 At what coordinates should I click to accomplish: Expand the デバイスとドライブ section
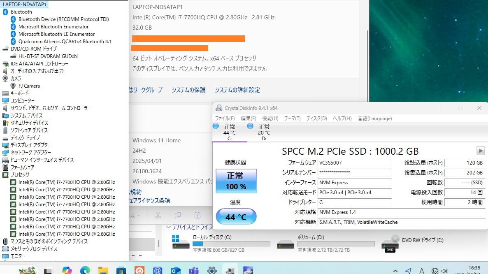tap(168, 227)
